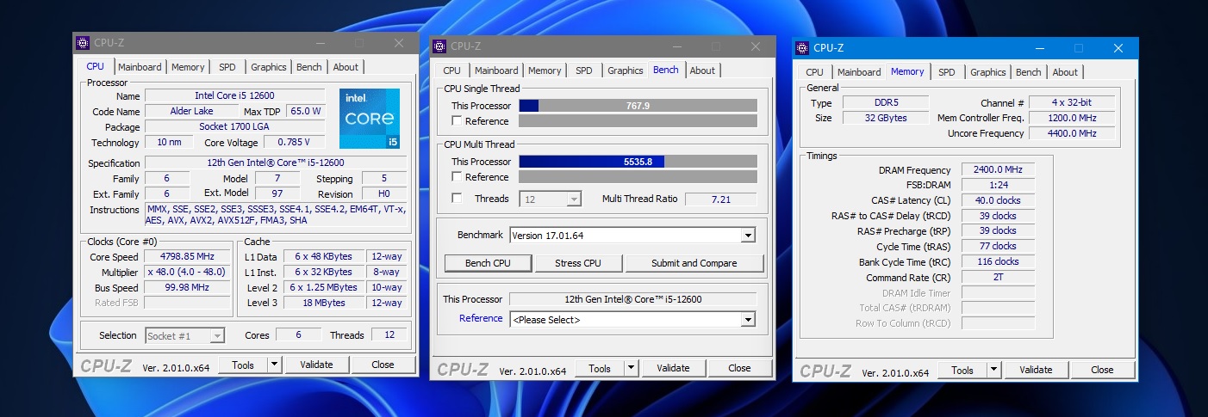Click the memory Size value 32 GBytes
The image size is (1208, 417).
tap(886, 118)
